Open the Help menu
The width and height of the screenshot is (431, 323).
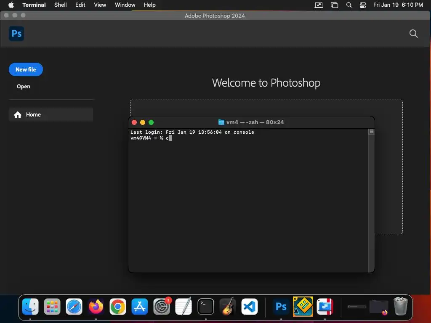pos(150,5)
